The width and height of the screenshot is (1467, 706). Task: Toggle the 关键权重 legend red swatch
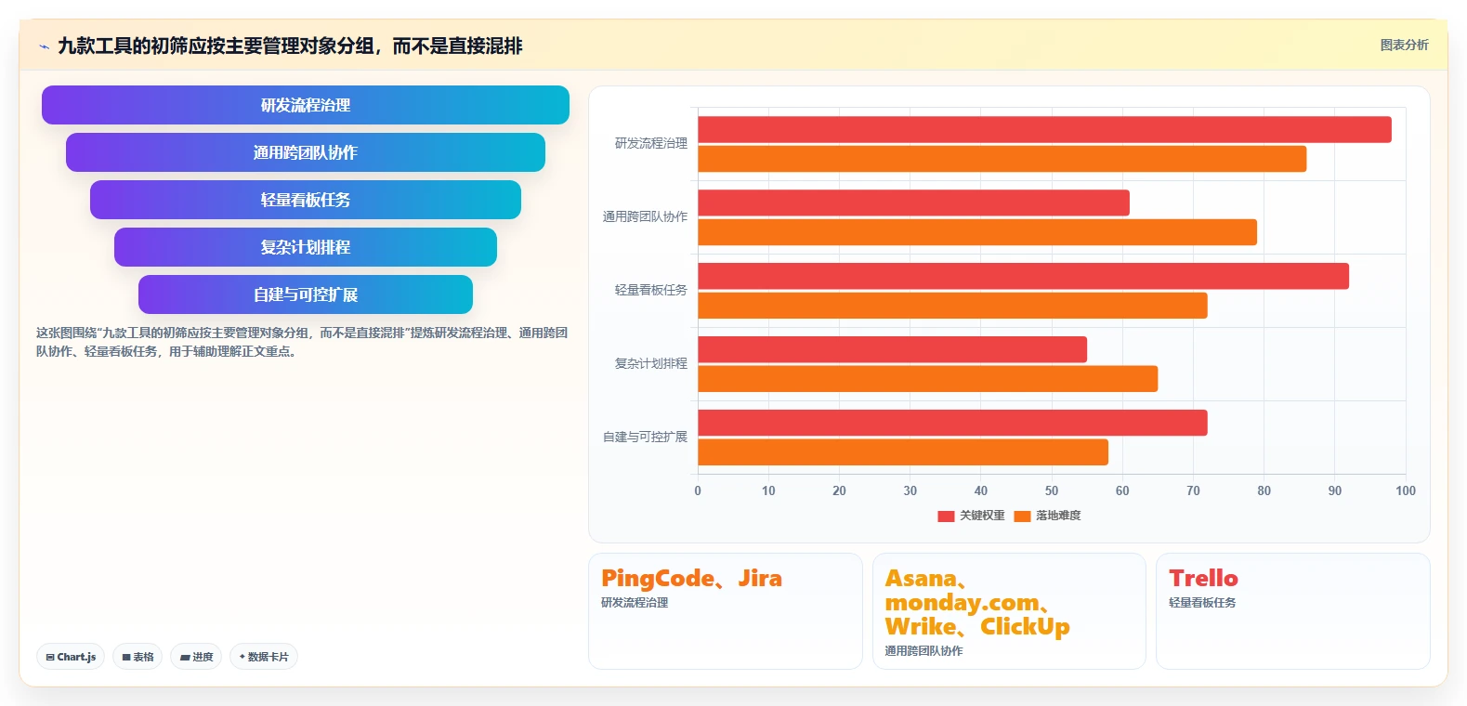click(946, 516)
